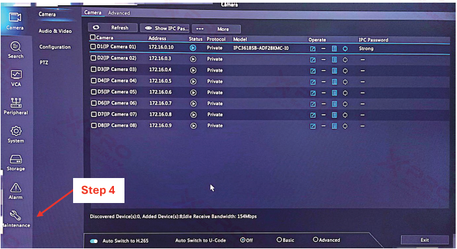The height and width of the screenshot is (249, 457).
Task: Play live preview for D3 camera
Action: click(x=193, y=70)
